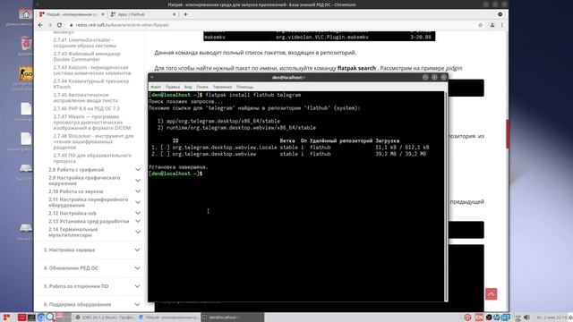Open the network tray icon
The height and width of the screenshot is (322, 573).
point(517,318)
